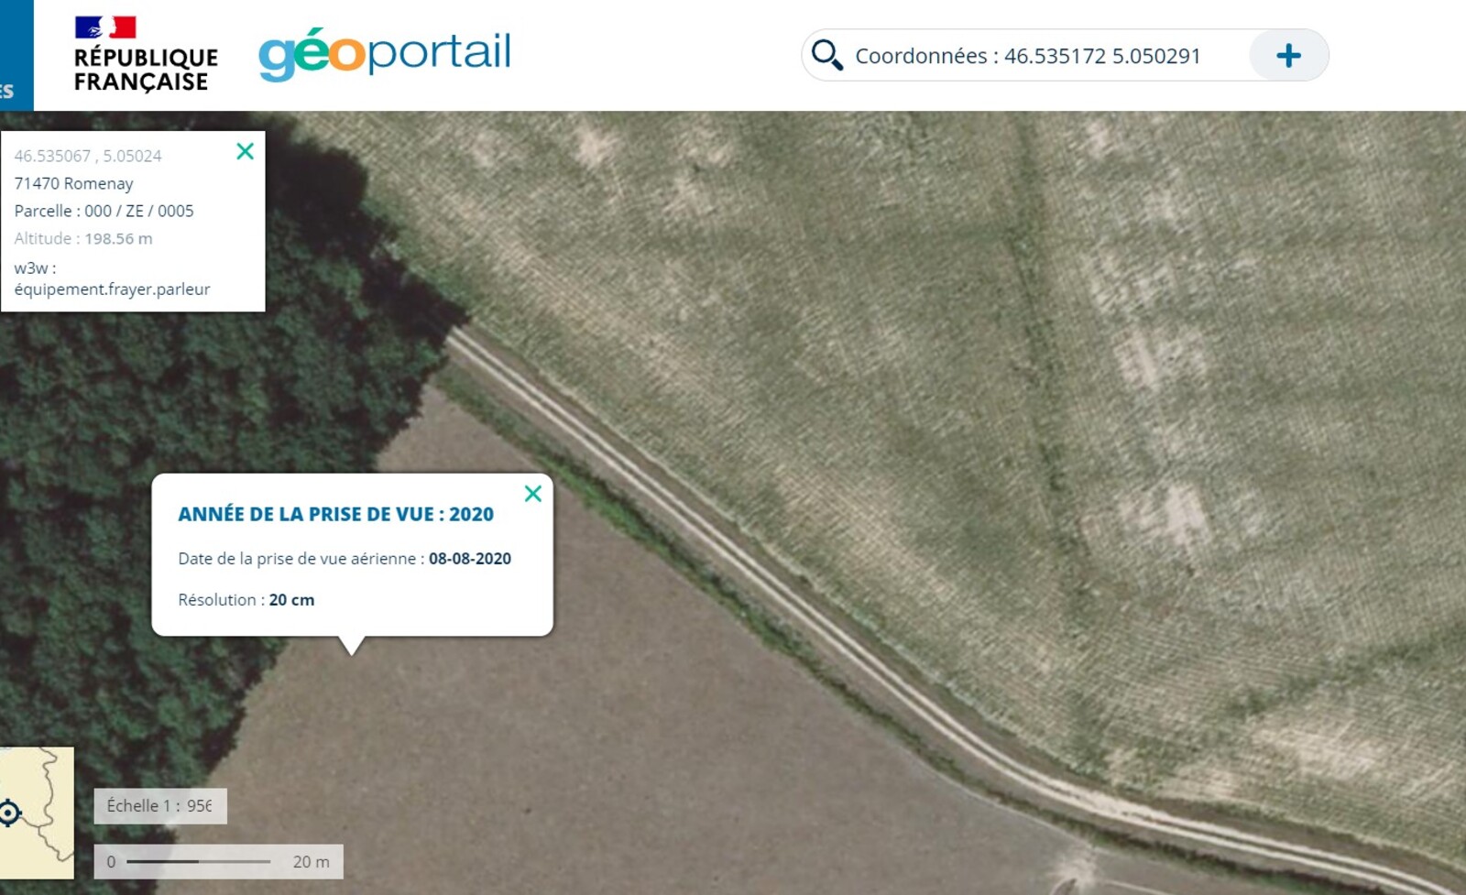Close the coordinates and parcel info panel
Image resolution: width=1466 pixels, height=895 pixels.
pyautogui.click(x=245, y=151)
